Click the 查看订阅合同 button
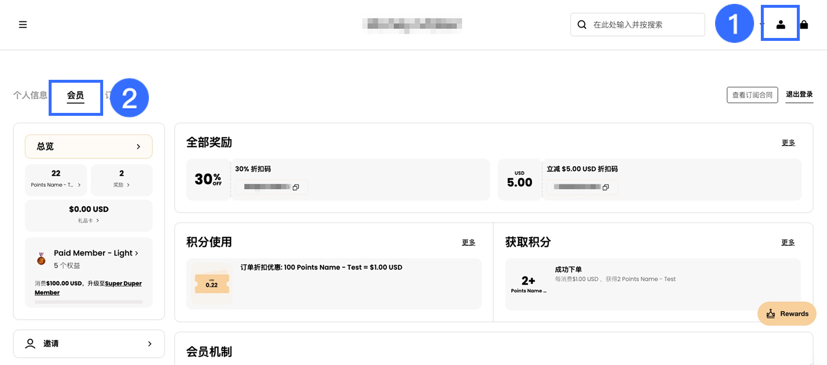Screen dimensions: 827x365 [x=752, y=95]
